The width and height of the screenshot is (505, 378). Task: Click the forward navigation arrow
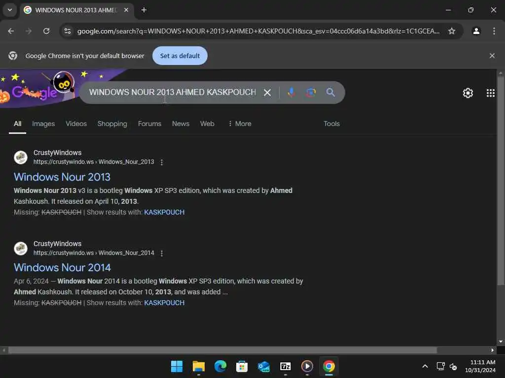click(x=29, y=31)
